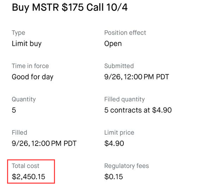Select the Time in force label
This screenshot has width=208, height=196.
(30, 66)
